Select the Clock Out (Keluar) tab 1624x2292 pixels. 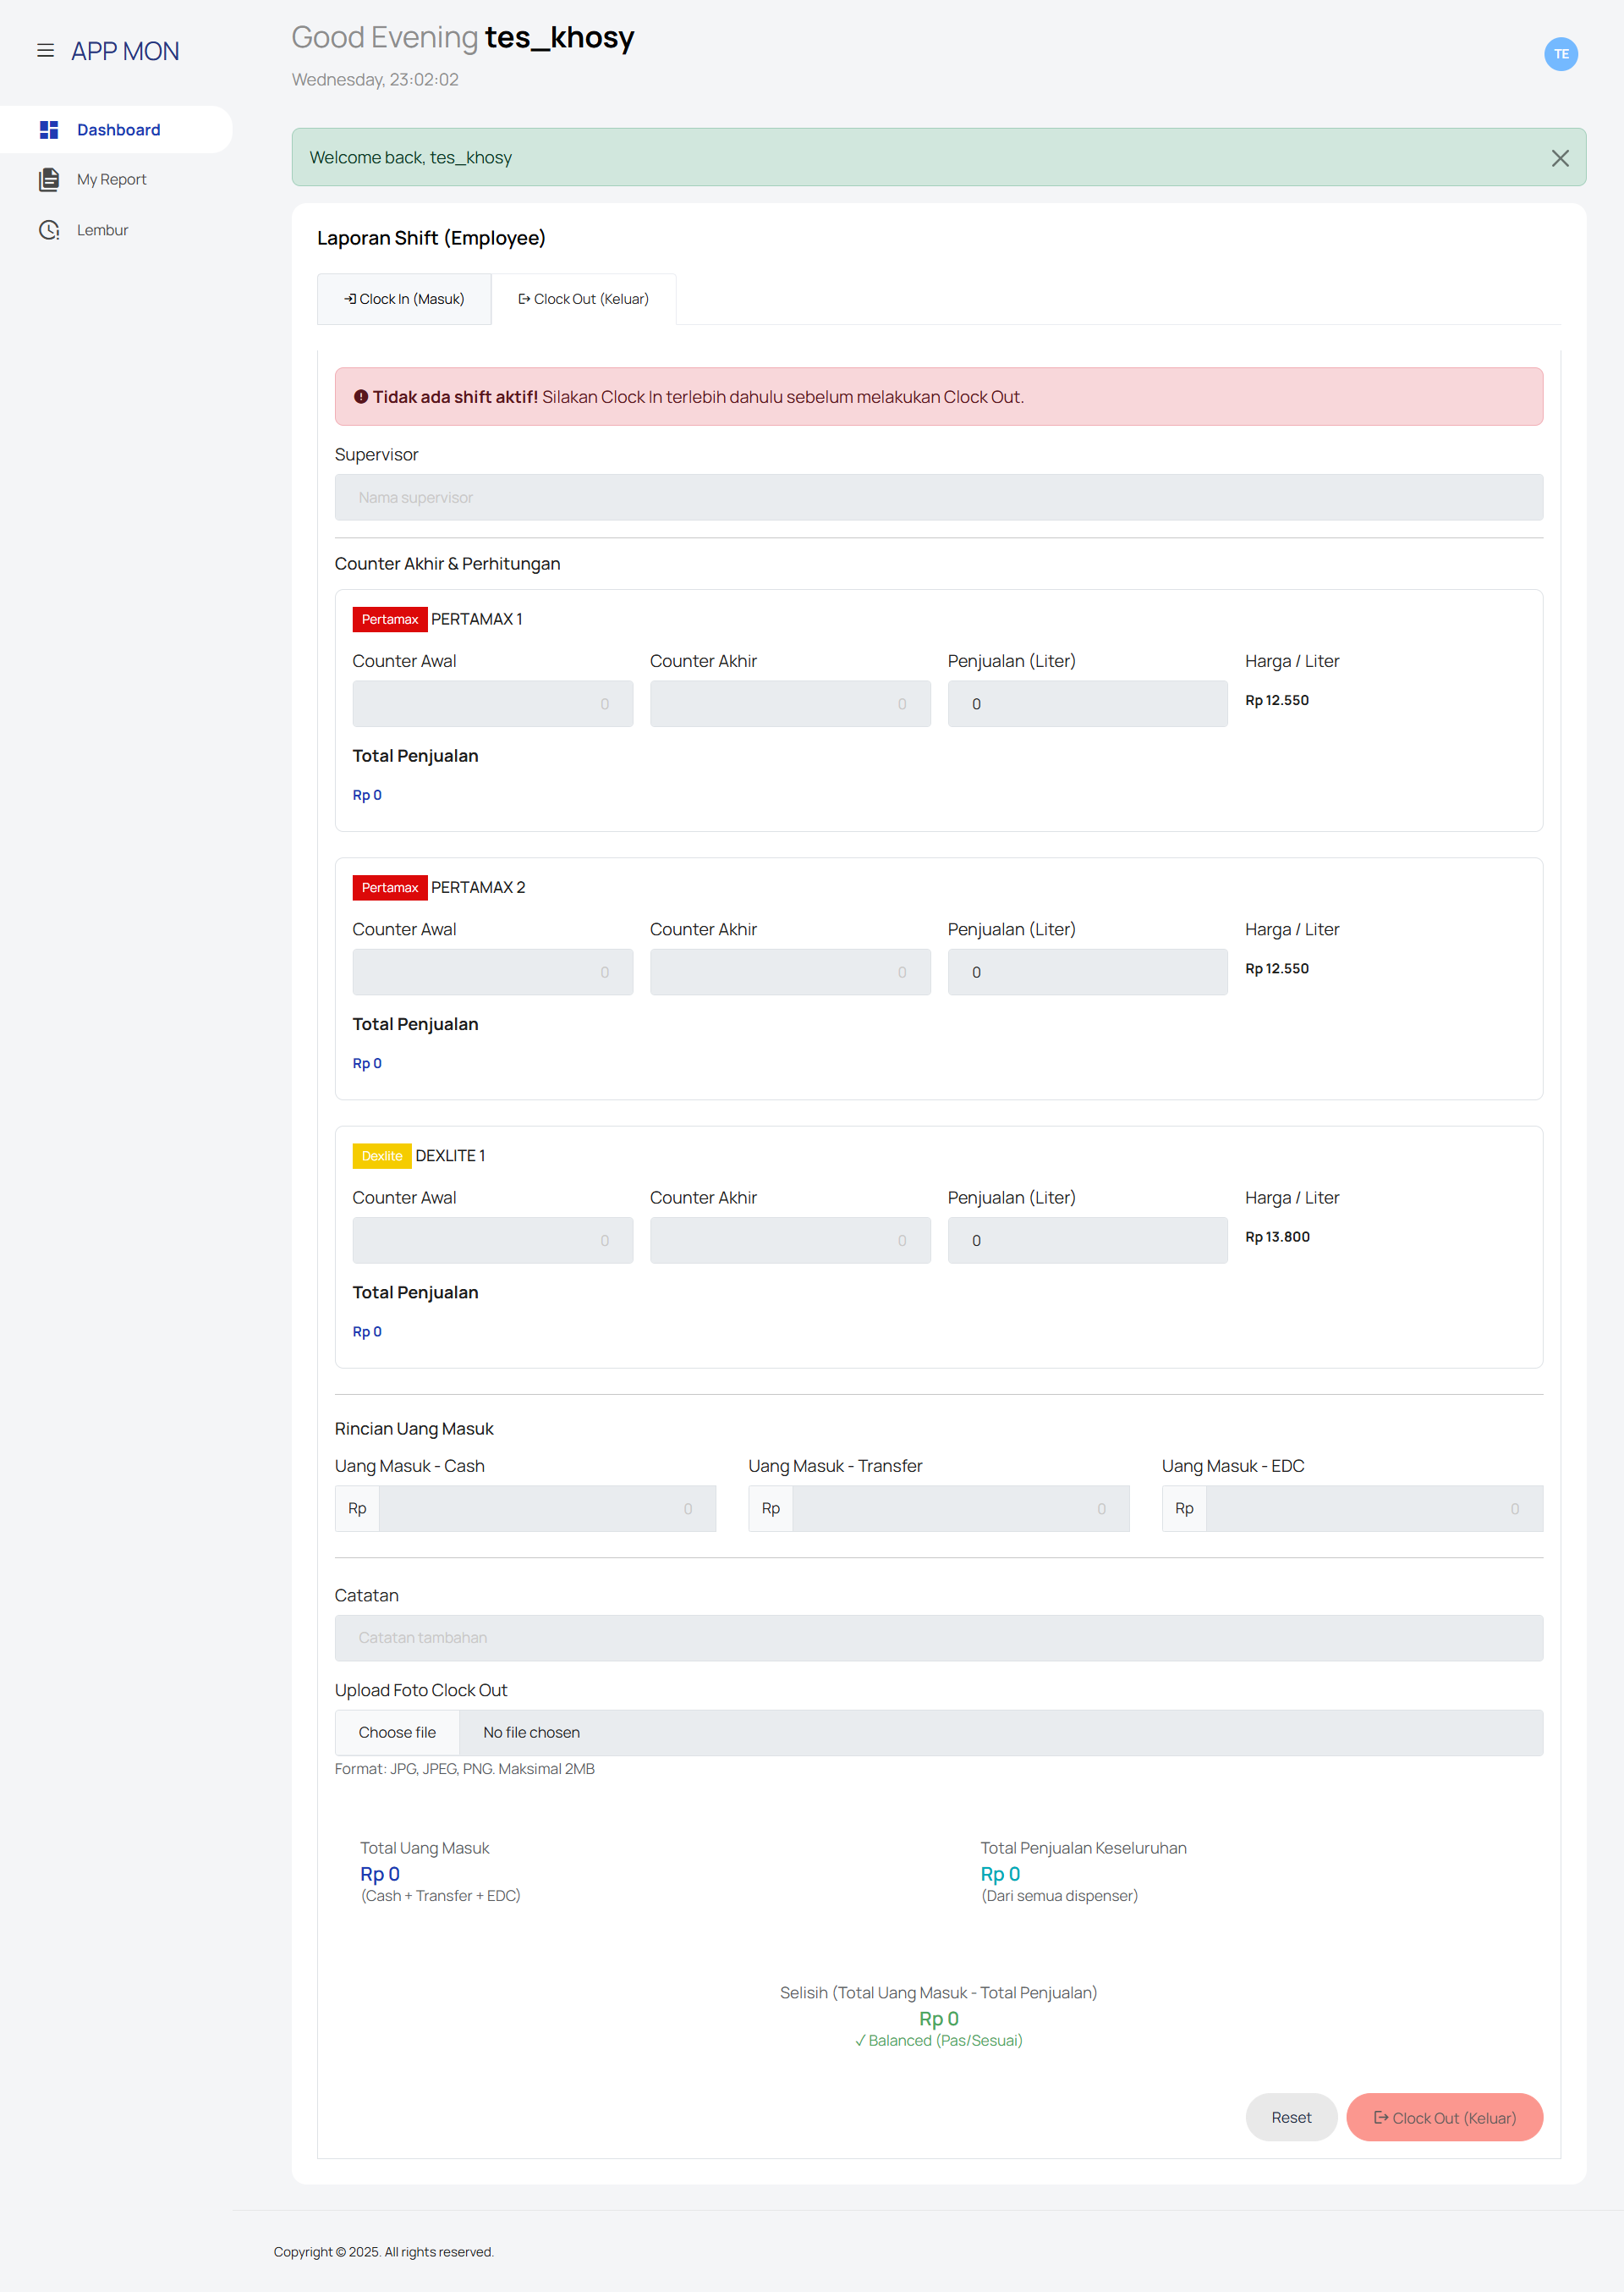(583, 299)
